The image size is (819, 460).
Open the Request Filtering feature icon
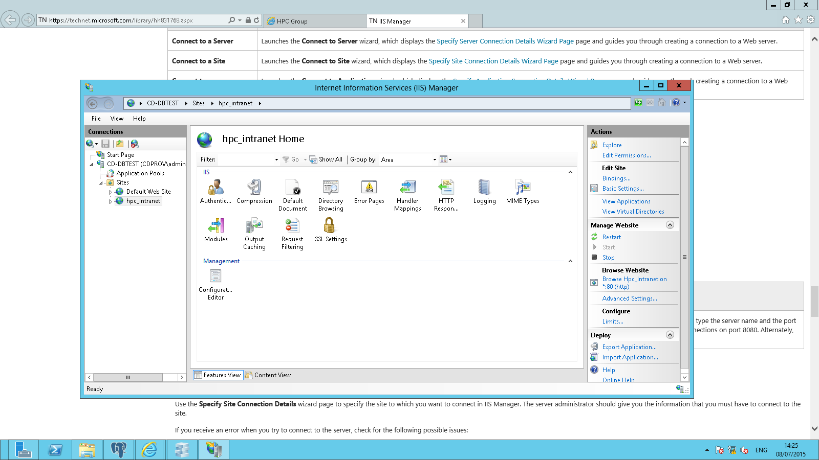[292, 234]
